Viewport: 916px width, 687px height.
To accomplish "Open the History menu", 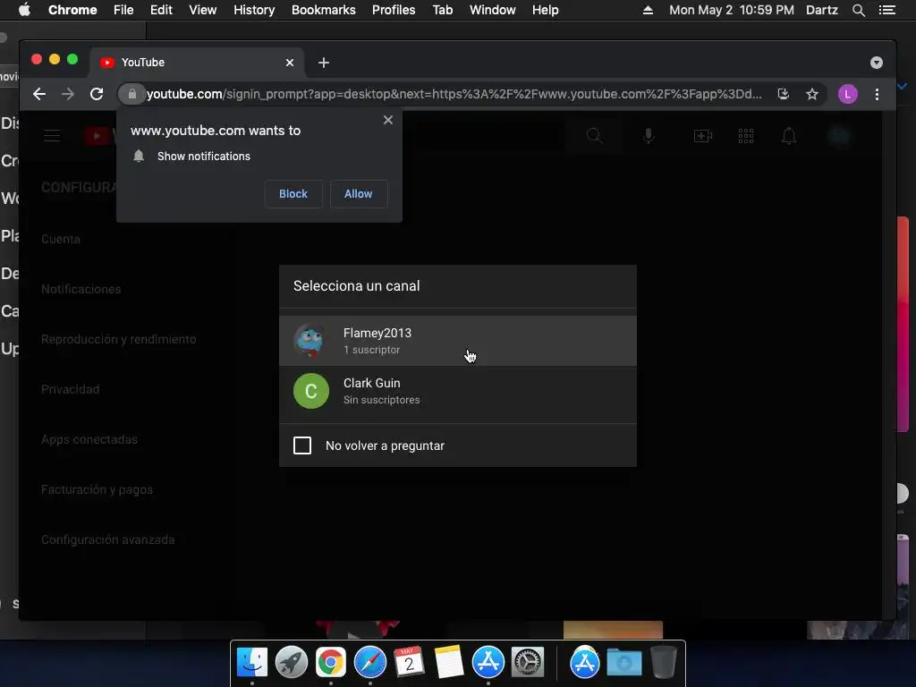I will (x=254, y=10).
